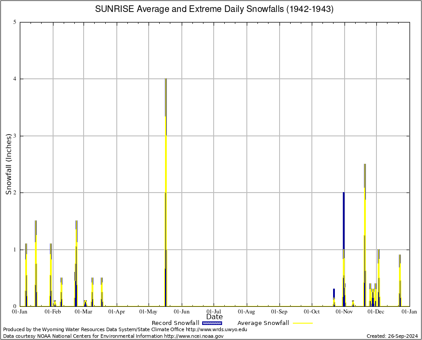Image resolution: width=422 pixels, height=340 pixels.
Task: Click the Snowfall (Inches) y-axis label
Action: pos(8,164)
